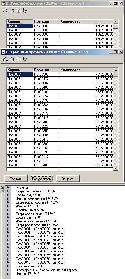Click the blue marker beside 'Поз00001---->Поз00029 - ошибка'
Image resolution: width=125 pixels, height=279 pixels.
pos(8,229)
